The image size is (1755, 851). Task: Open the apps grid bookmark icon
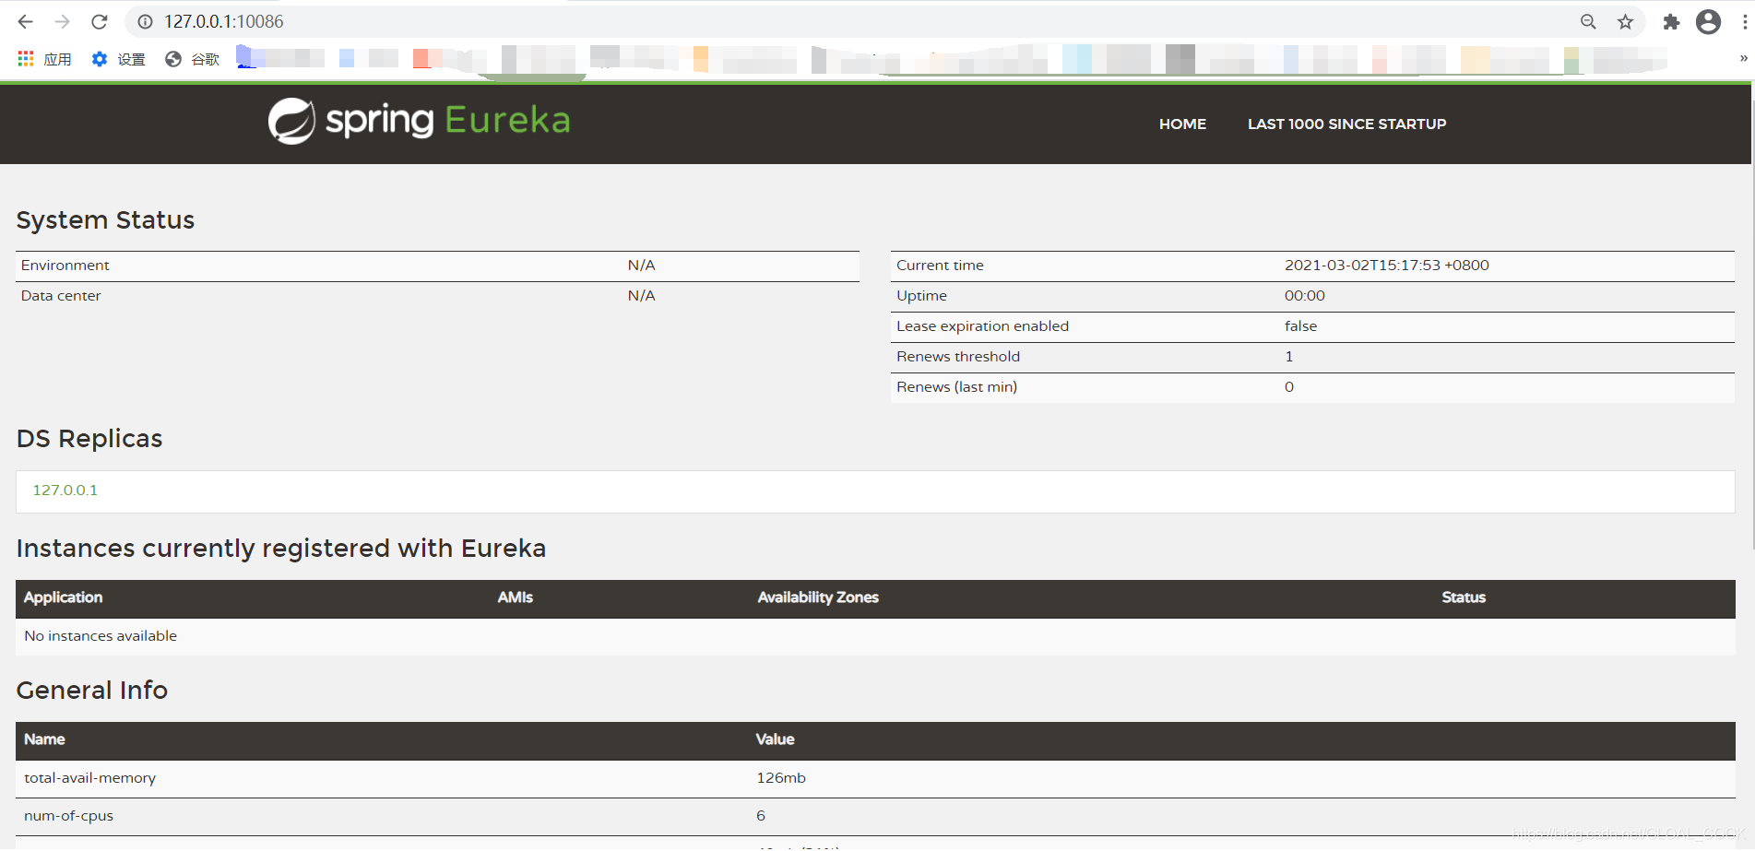(x=26, y=59)
